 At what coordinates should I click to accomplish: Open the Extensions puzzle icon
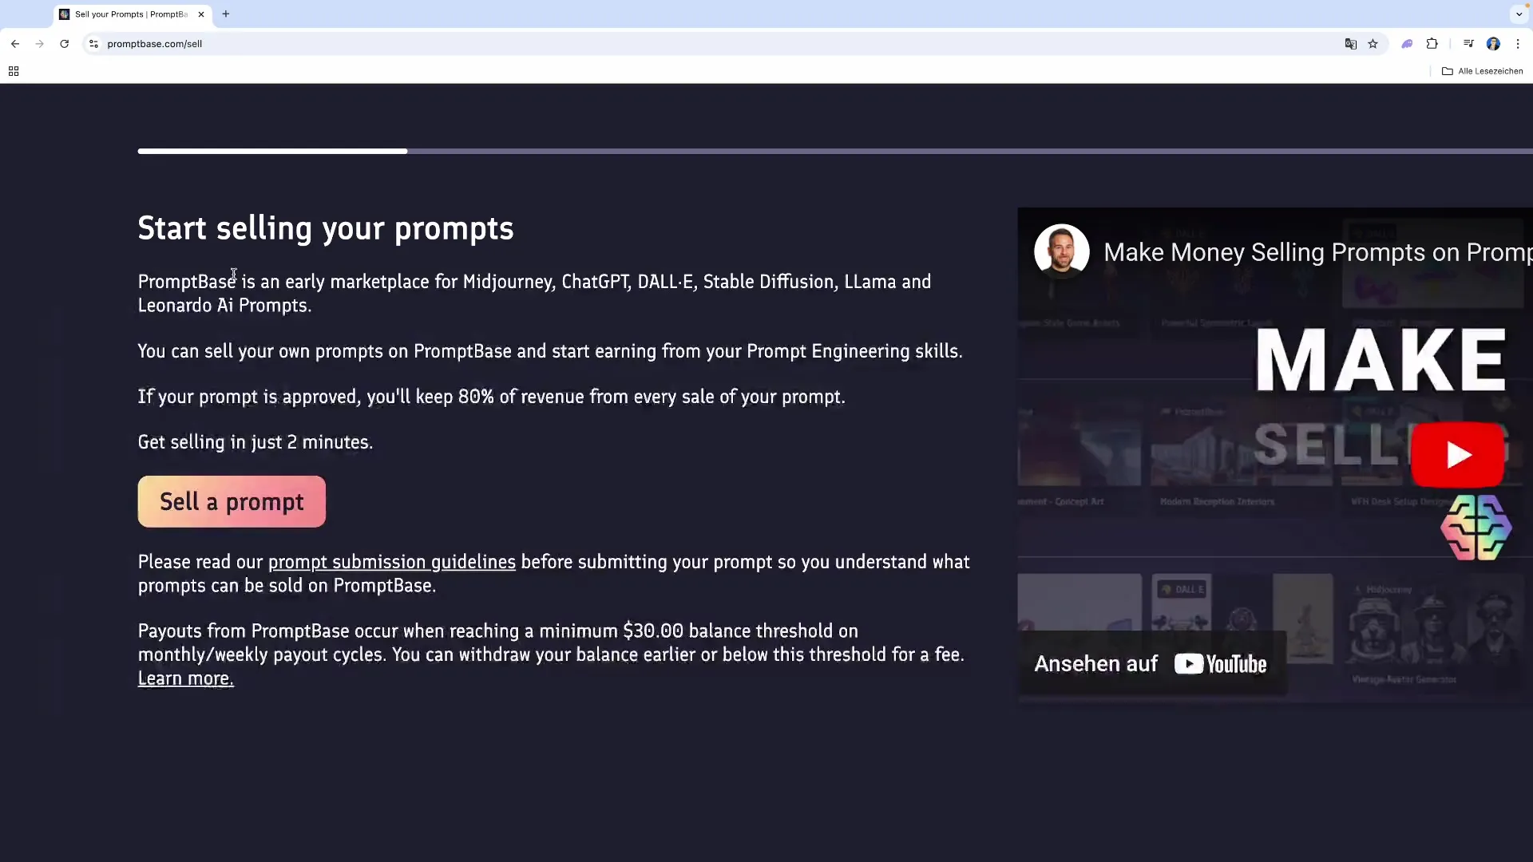[x=1432, y=44]
